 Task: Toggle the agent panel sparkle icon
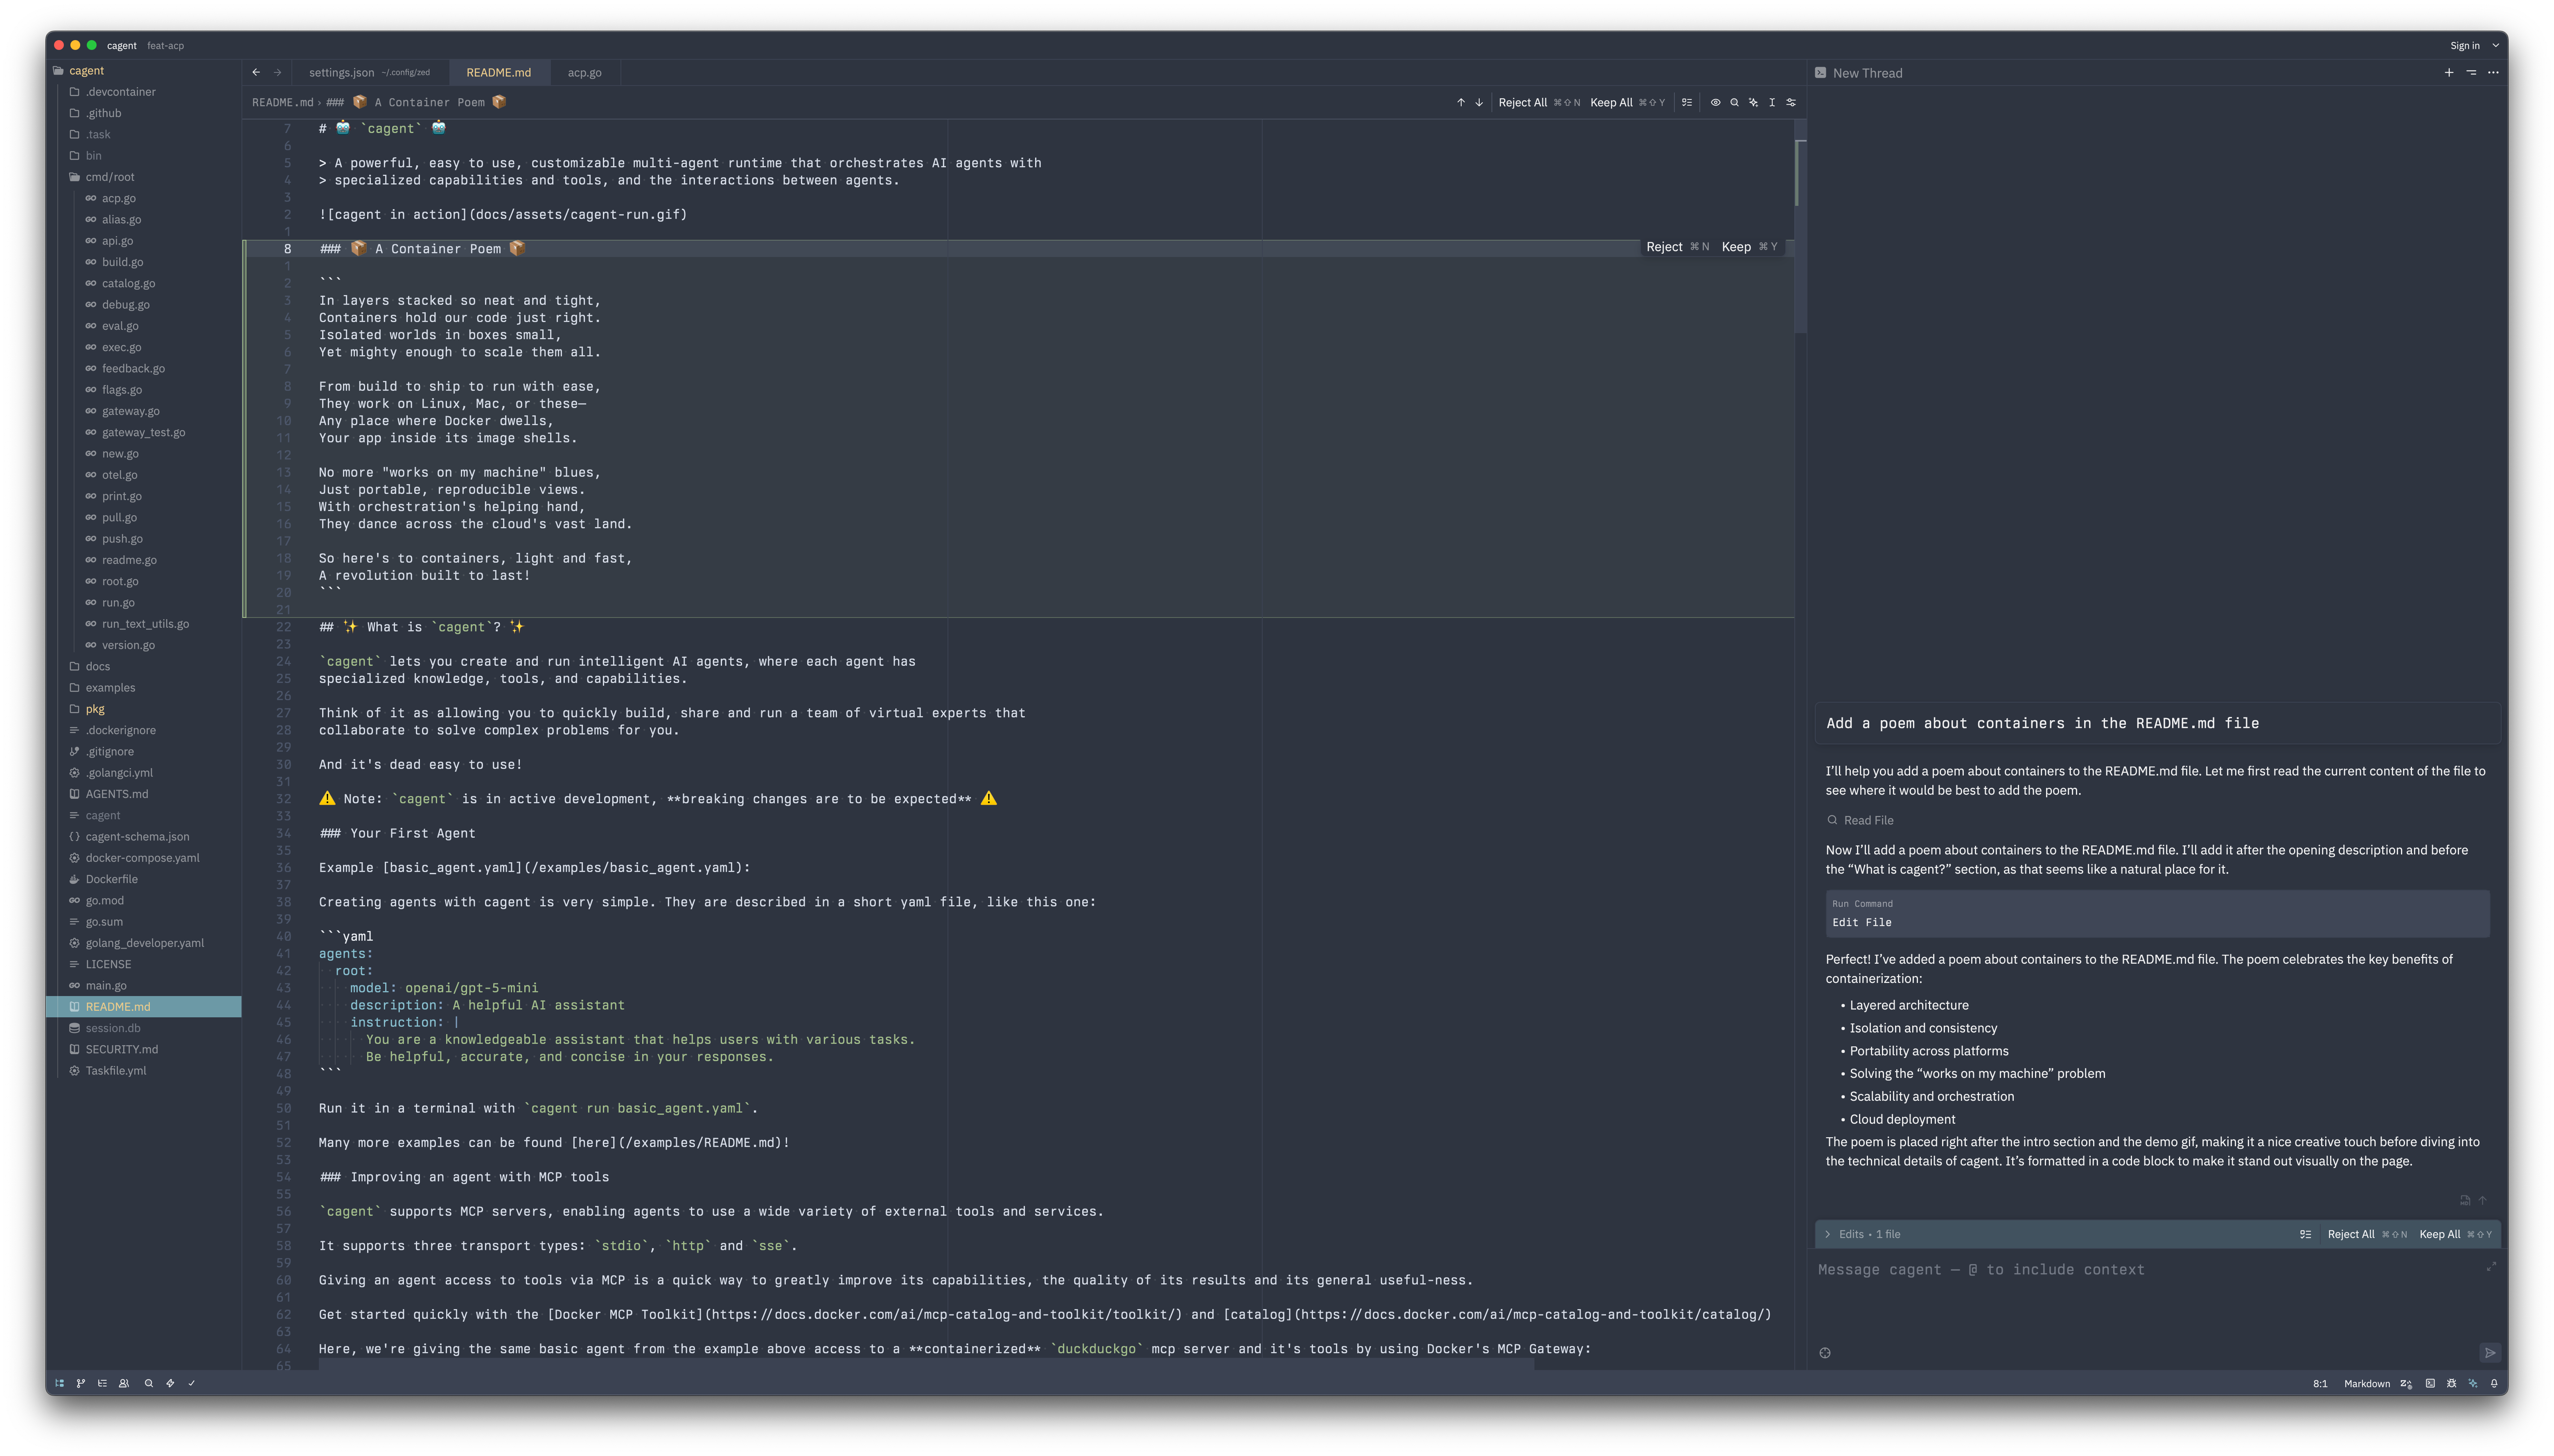2473,1383
